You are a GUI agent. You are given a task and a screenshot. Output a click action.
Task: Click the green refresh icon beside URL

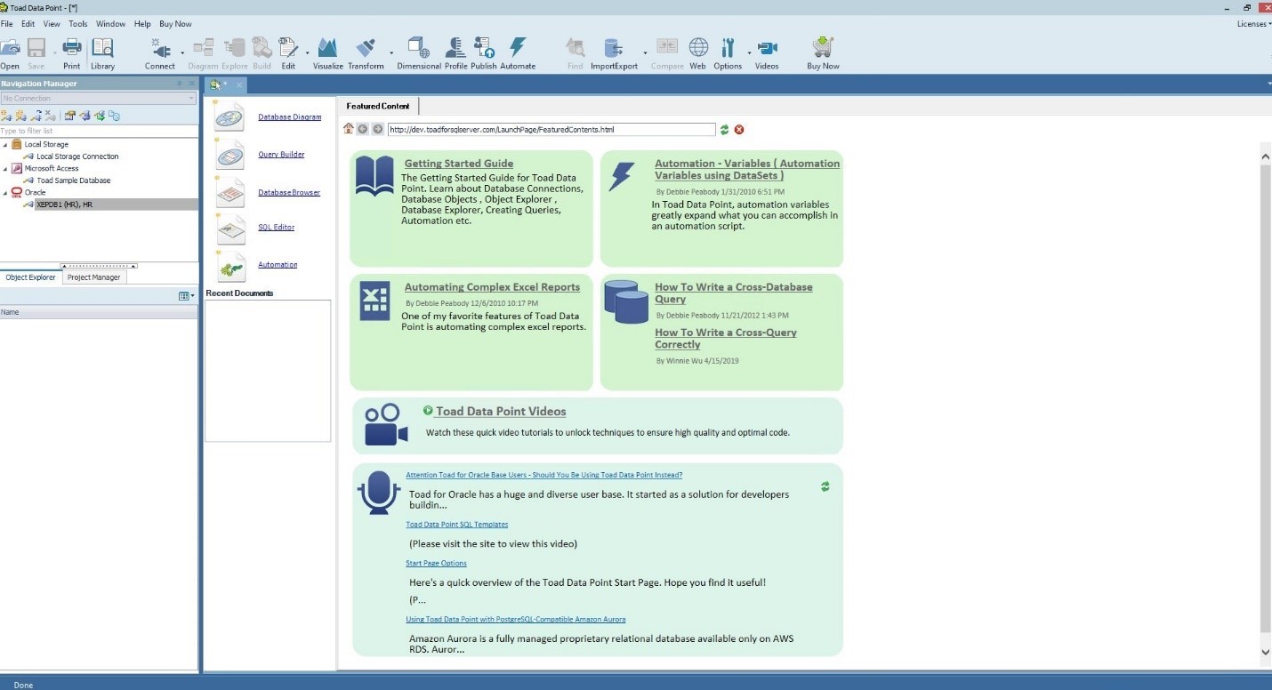(x=724, y=130)
